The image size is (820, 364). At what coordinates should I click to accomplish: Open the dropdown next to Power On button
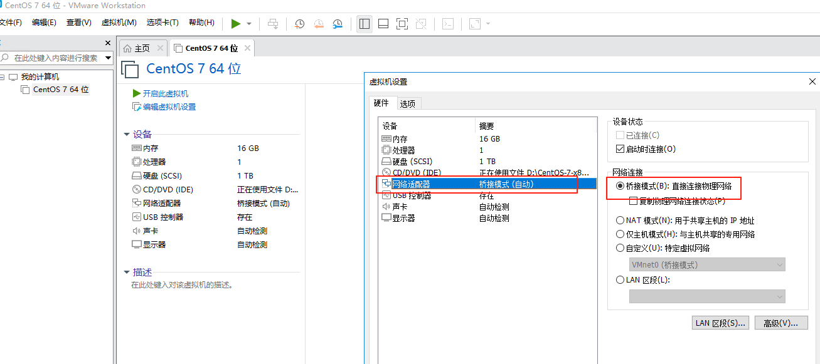point(249,23)
